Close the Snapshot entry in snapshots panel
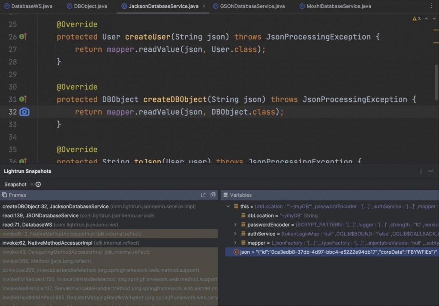The image size is (439, 306). 33,185
